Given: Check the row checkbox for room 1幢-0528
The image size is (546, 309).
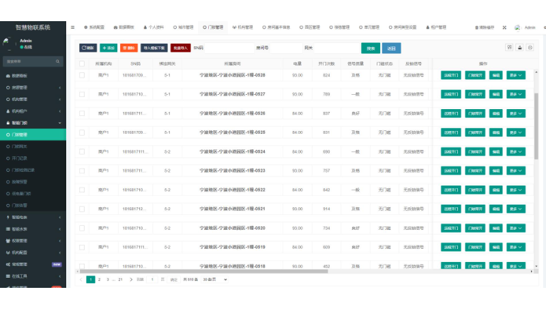Looking at the screenshot, I should [x=82, y=75].
